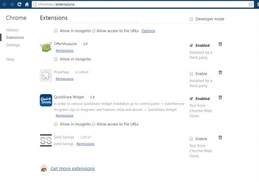The height and width of the screenshot is (182, 259).
Task: View PricePeep Permissions link
Action: (65, 79)
